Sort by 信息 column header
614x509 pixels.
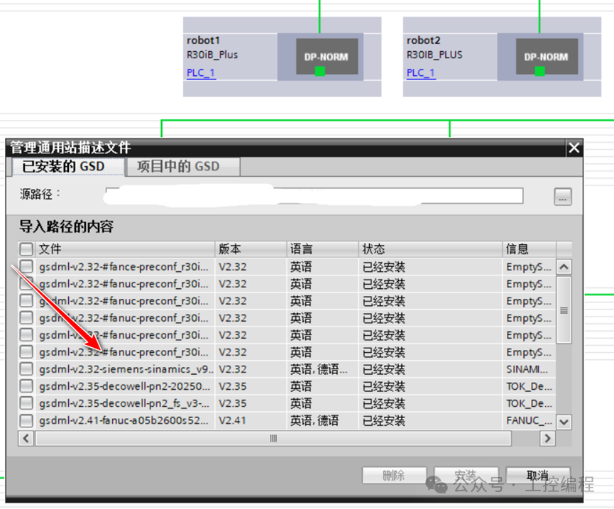click(x=529, y=249)
